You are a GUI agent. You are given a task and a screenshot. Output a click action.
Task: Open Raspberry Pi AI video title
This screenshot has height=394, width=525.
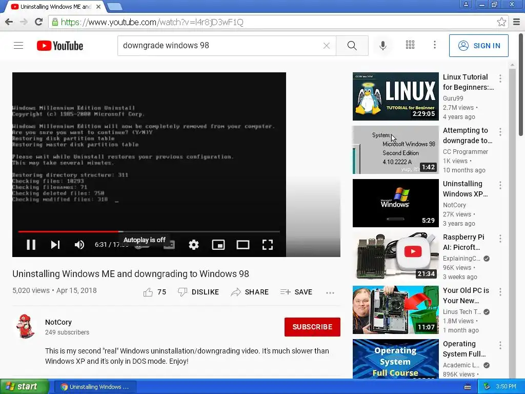click(463, 242)
